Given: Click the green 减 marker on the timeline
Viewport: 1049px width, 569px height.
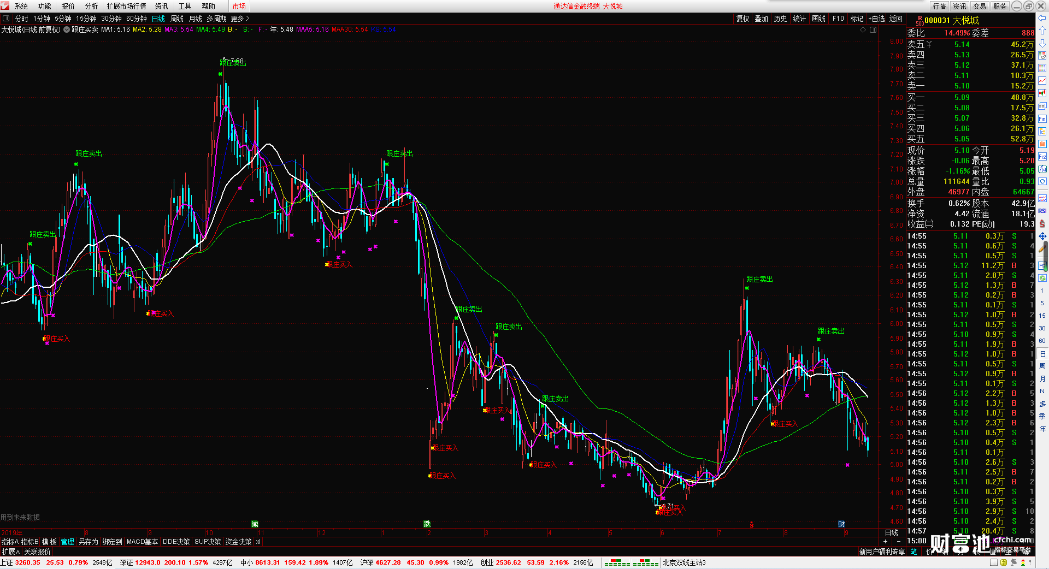Looking at the screenshot, I should 255,524.
